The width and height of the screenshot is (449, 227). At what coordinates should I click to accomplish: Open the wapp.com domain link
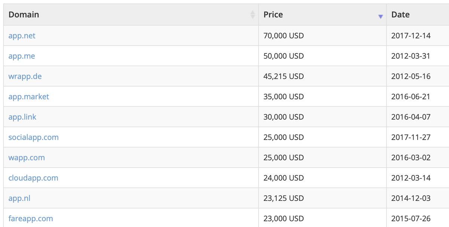click(27, 158)
